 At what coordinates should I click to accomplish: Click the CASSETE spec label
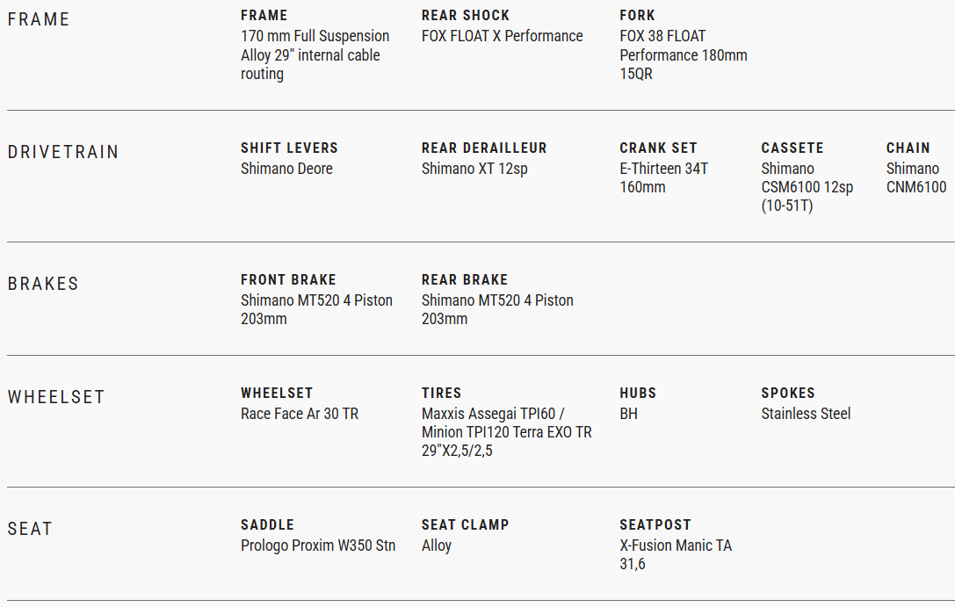pos(792,148)
